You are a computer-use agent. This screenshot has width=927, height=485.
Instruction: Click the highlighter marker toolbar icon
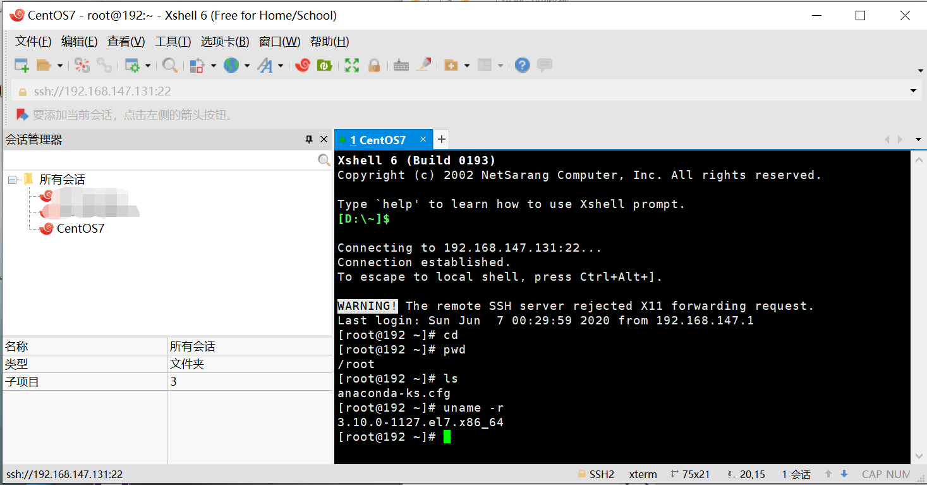(x=423, y=65)
